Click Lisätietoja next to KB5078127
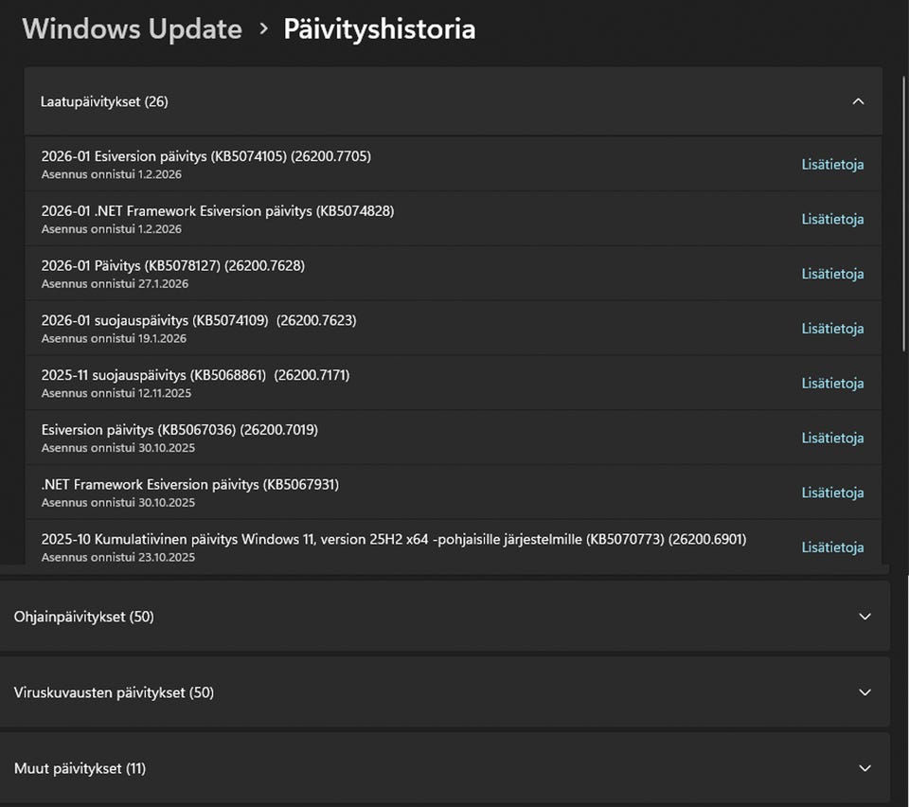Image resolution: width=909 pixels, height=807 pixels. (x=832, y=274)
